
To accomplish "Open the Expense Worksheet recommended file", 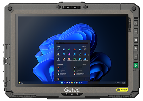I will pos(78,71).
